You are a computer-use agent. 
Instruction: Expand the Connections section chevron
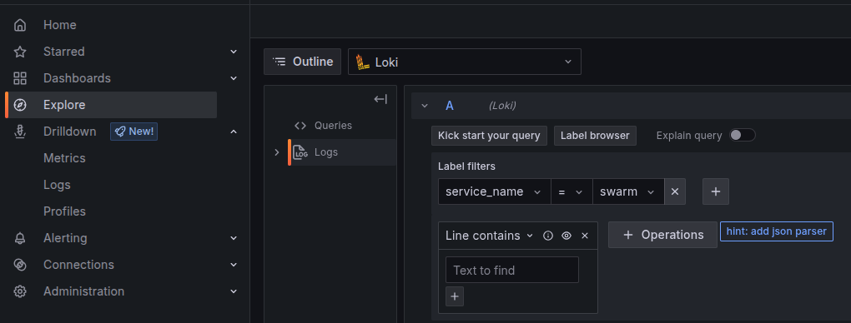pyautogui.click(x=234, y=265)
